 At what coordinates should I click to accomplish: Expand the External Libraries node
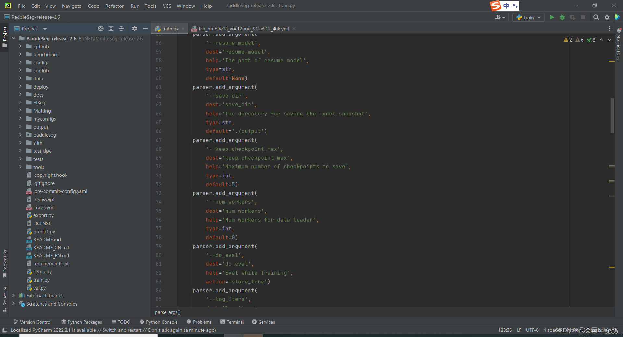pos(13,295)
